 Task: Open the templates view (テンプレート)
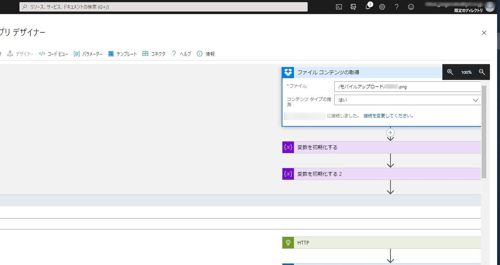(x=122, y=54)
